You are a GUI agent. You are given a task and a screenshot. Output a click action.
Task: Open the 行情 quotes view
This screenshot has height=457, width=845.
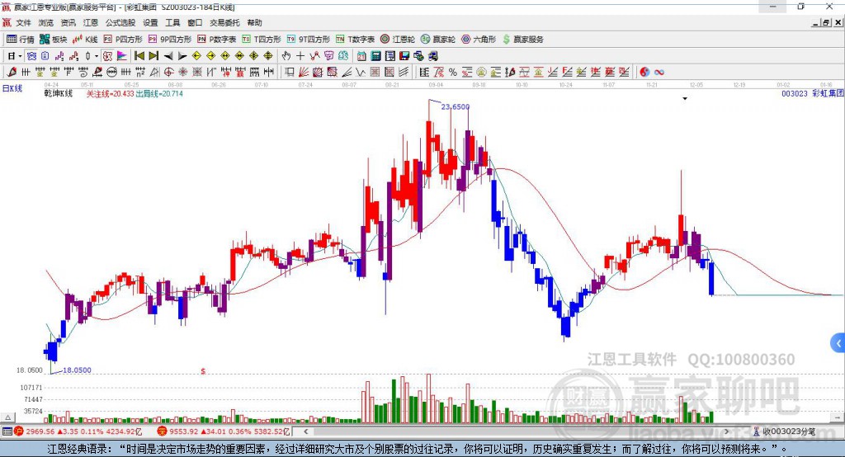click(20, 40)
